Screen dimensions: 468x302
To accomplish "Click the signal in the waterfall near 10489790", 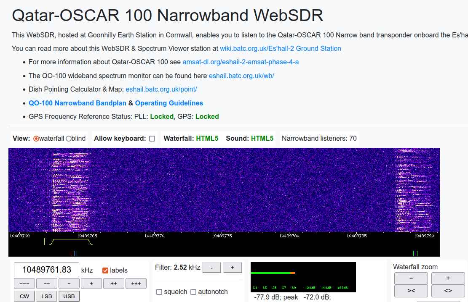I will 414,190.
